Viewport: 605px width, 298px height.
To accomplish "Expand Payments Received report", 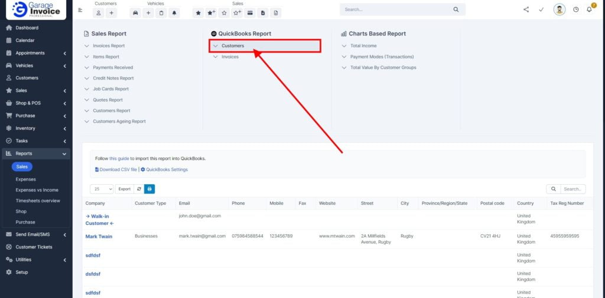I will click(x=113, y=67).
